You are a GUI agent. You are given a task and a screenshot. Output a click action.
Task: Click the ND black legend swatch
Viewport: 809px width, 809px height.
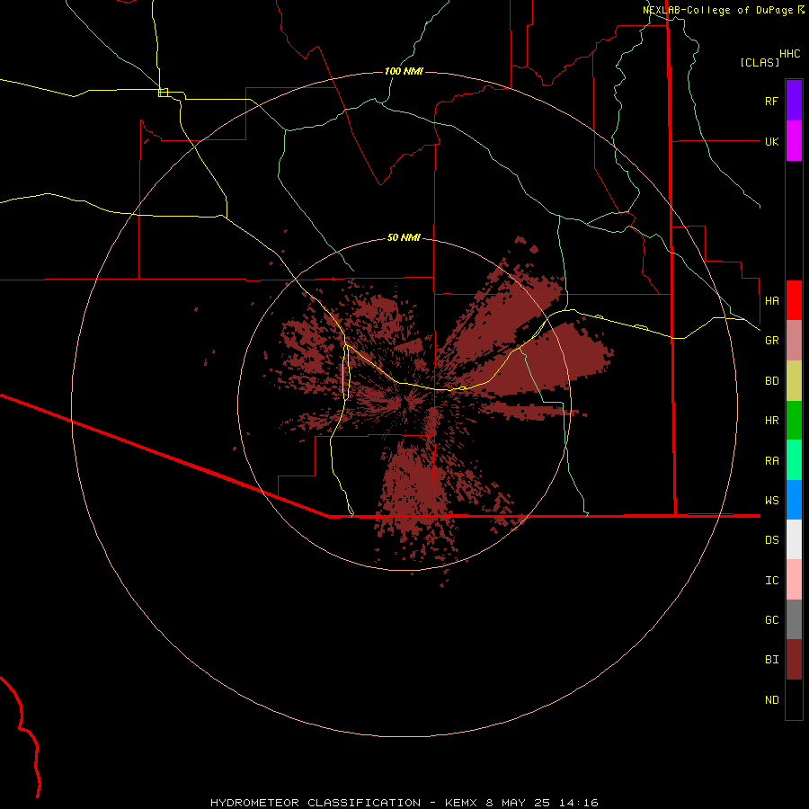pos(794,699)
